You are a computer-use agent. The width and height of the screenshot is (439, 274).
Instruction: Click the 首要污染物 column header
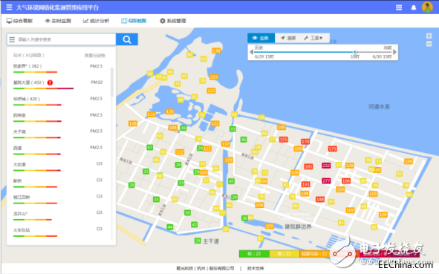95,56
